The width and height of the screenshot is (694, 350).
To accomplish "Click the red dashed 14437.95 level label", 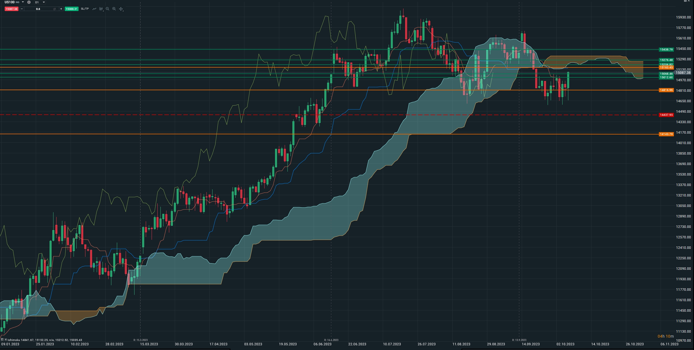I will (x=666, y=115).
